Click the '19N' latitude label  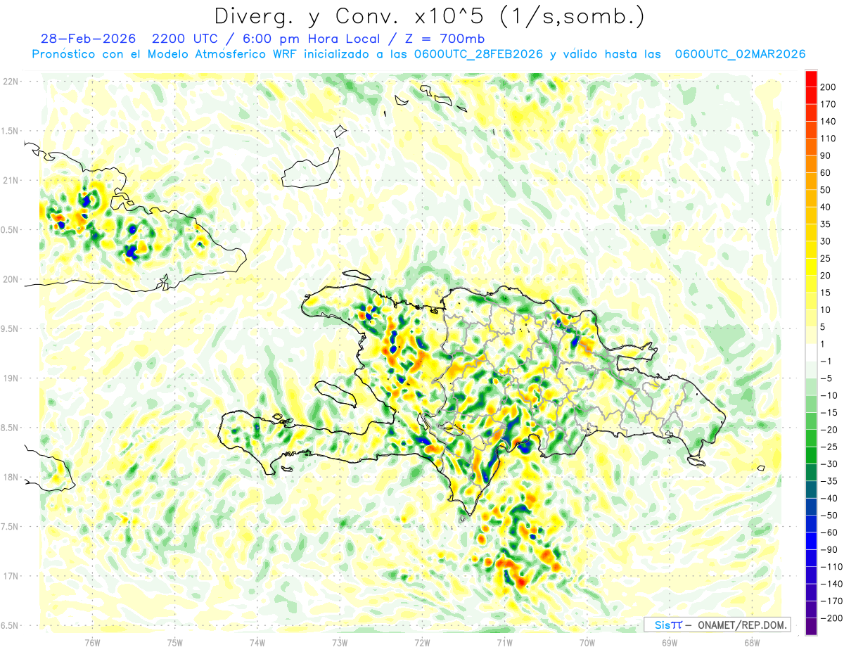pyautogui.click(x=11, y=378)
